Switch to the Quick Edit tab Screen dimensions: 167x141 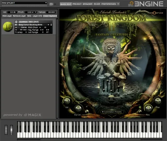click(x=66, y=4)
